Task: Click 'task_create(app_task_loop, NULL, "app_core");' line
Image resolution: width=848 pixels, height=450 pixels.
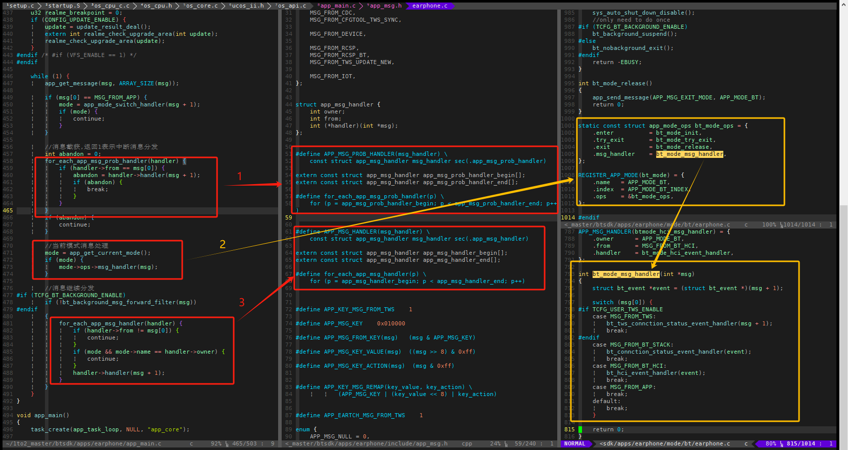Action: 110,429
